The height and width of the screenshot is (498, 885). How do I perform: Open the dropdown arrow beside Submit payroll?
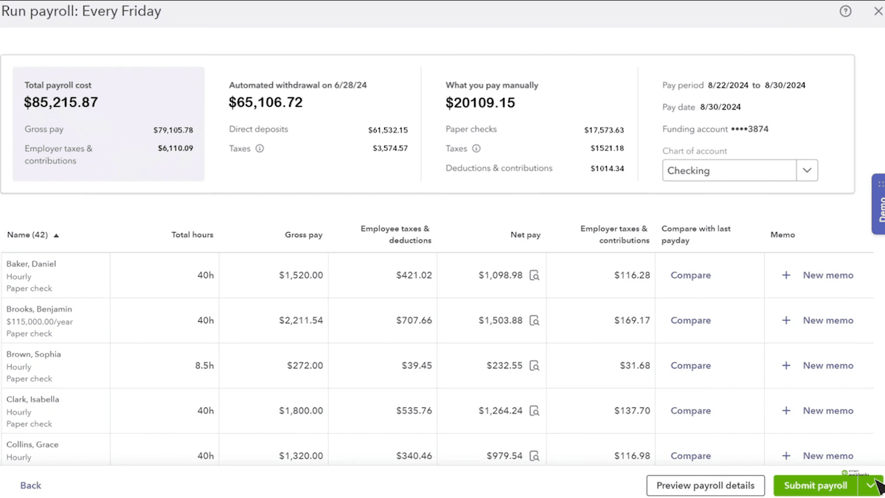[871, 485]
